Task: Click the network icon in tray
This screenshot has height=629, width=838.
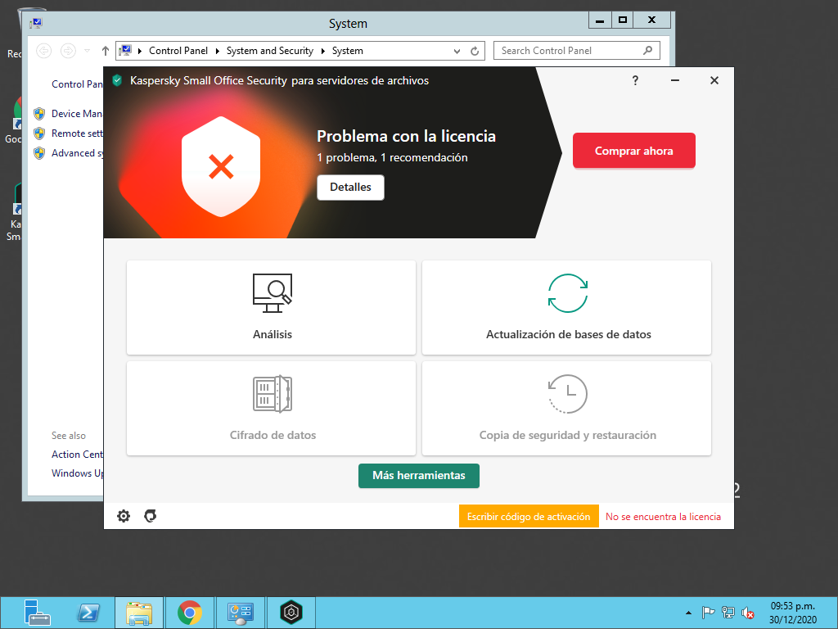Action: pyautogui.click(x=728, y=613)
